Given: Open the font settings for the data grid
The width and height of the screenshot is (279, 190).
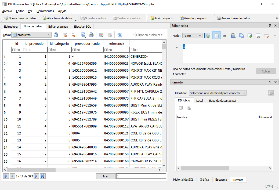Looking at the screenshot, I should point(119,35).
